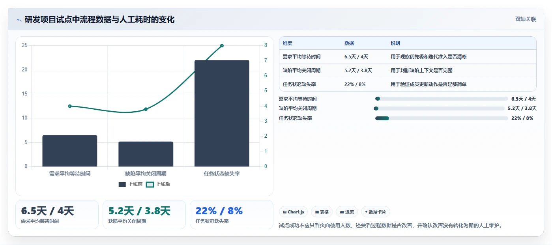Click the 双轴关联 label in header
Viewport: 552px width, 245px height.
(525, 19)
